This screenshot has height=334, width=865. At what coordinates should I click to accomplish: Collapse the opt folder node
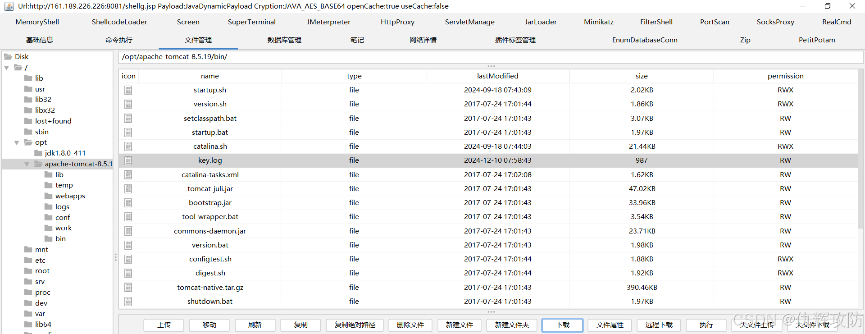(17, 142)
